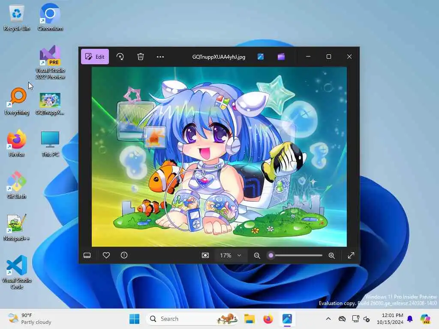Close the Photos window
Image resolution: width=439 pixels, height=329 pixels.
tap(349, 57)
